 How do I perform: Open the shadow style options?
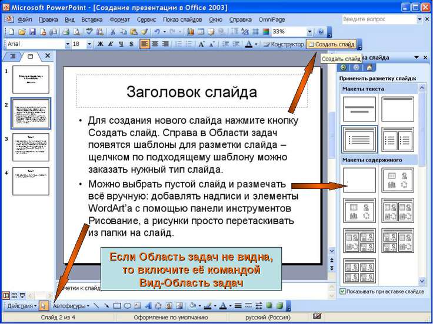coord(269,306)
